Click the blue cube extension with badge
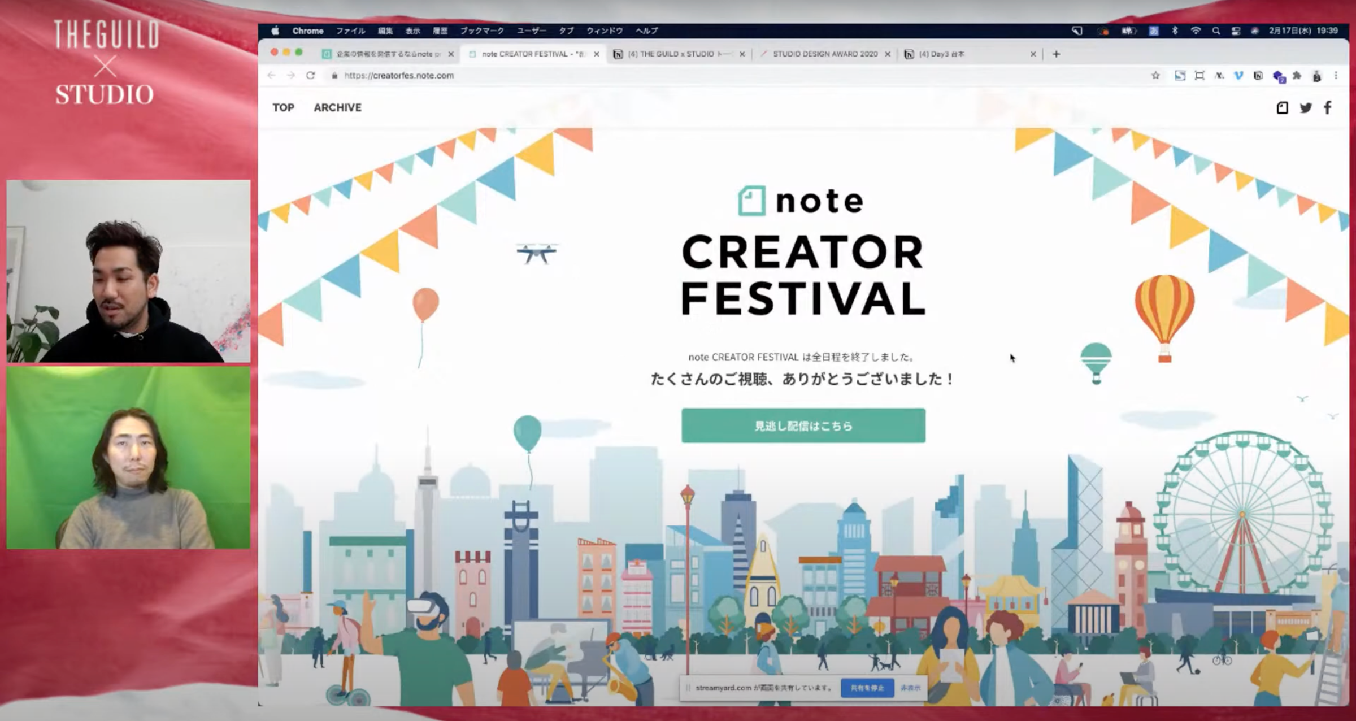The width and height of the screenshot is (1356, 721). 1279,76
